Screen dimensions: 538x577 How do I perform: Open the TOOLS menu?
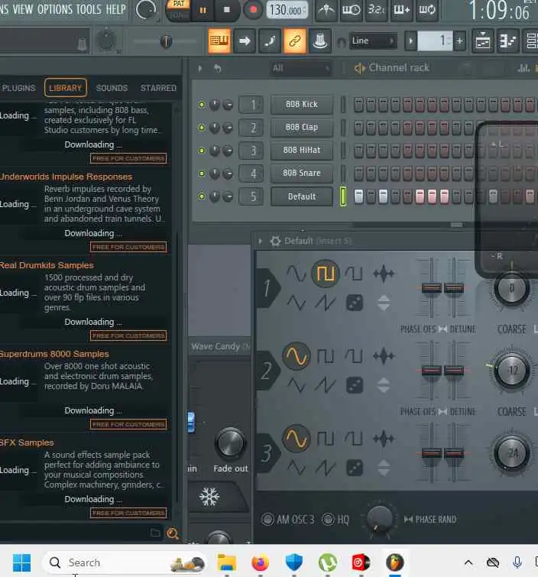pos(89,9)
